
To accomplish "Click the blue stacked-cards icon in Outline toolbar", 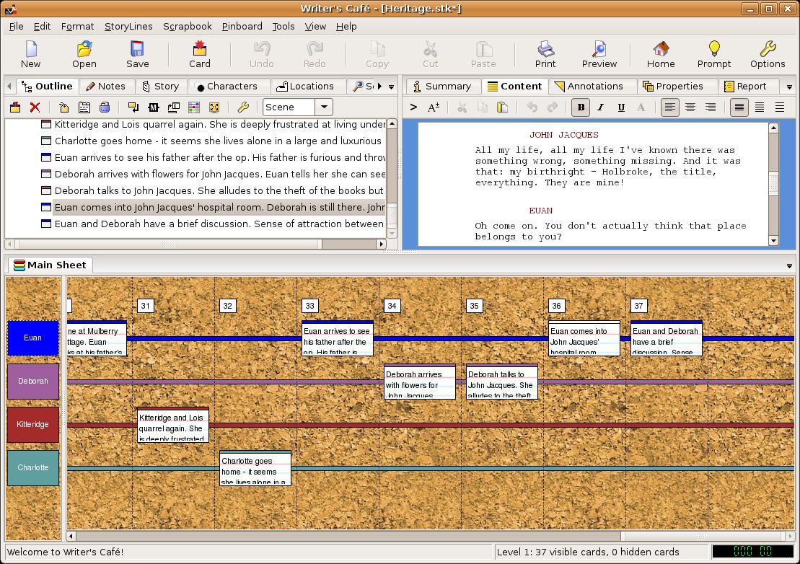I will pos(105,107).
